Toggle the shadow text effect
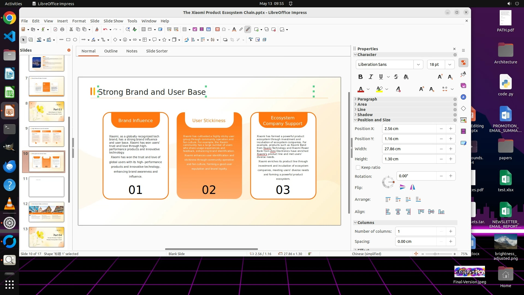Image resolution: width=524 pixels, height=295 pixels. coord(406,77)
